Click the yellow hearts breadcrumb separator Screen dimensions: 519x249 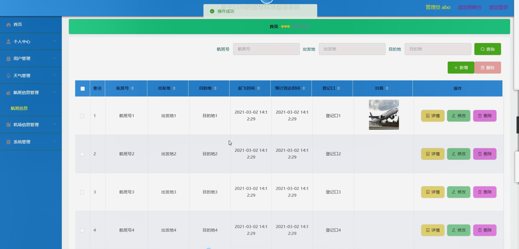[285, 27]
